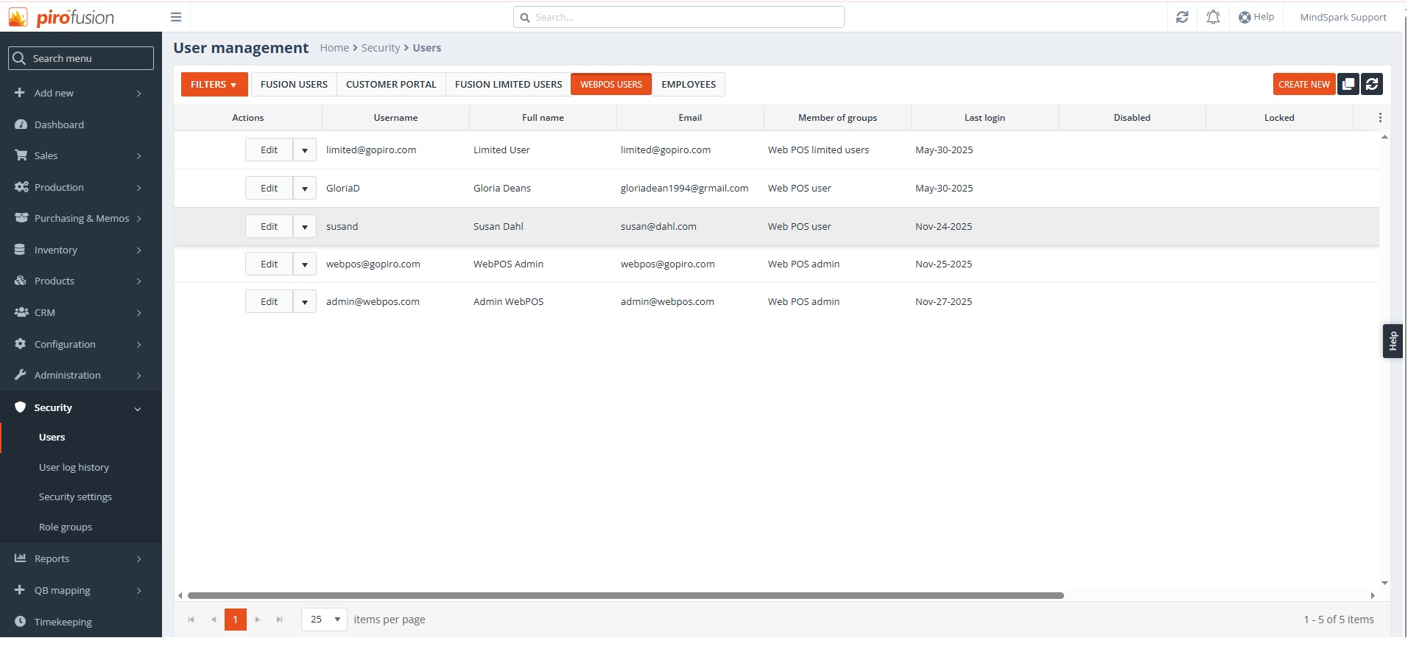Click the horizontal scrollbar under the grid
This screenshot has height=649, width=1408.
tap(625, 595)
